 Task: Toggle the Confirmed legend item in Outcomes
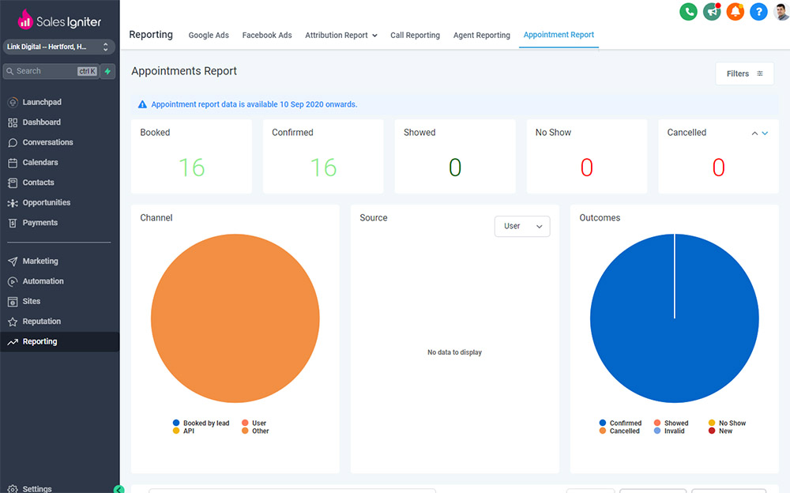click(620, 423)
